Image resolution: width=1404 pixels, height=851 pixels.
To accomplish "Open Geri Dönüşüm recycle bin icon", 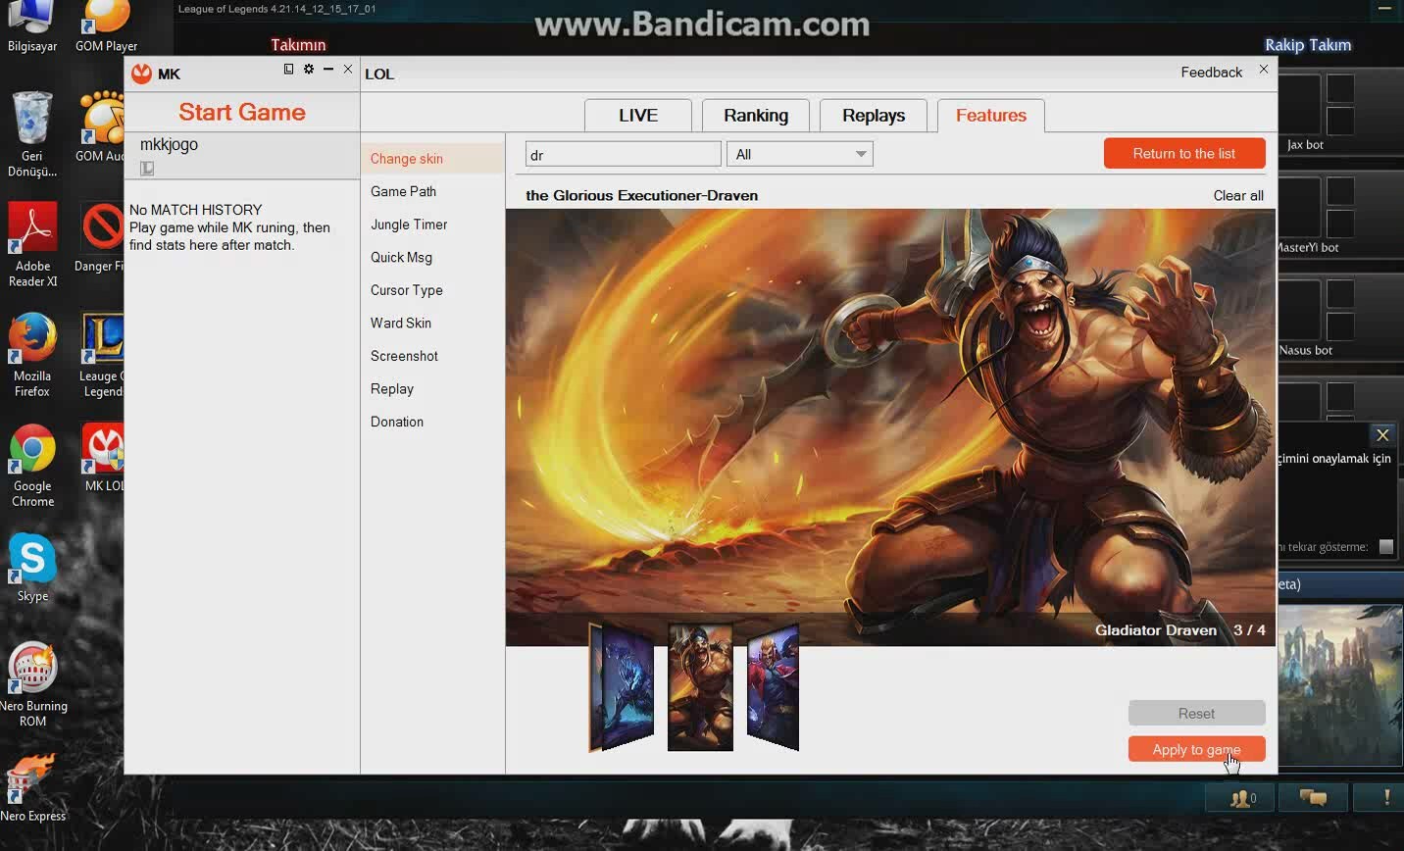I will (x=32, y=134).
